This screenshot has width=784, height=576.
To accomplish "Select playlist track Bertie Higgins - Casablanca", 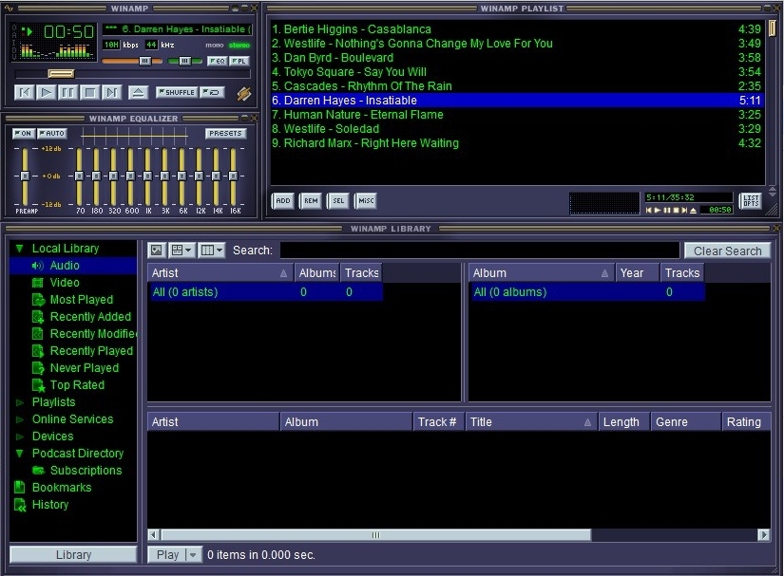I will coord(517,29).
